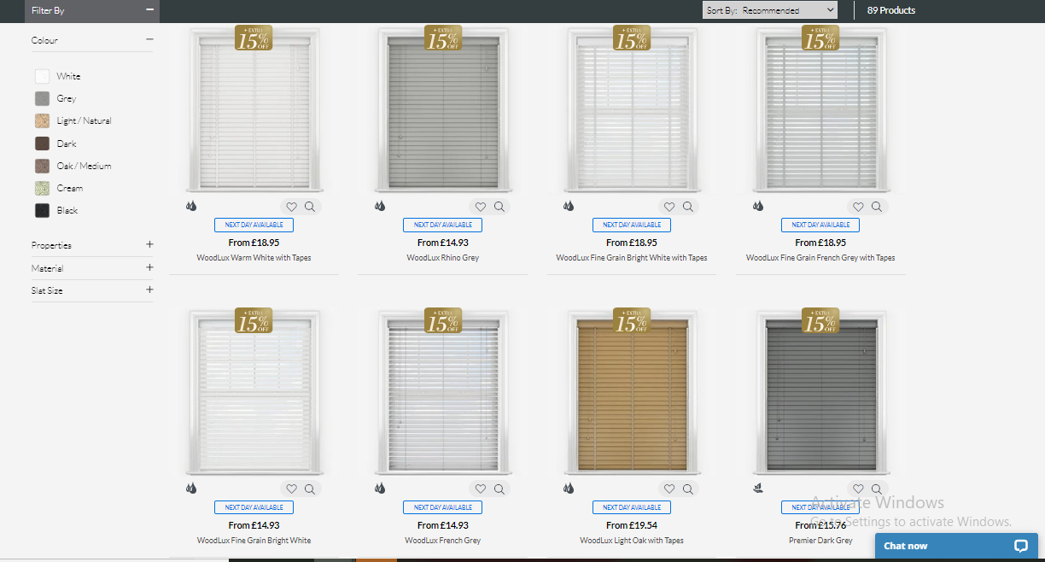The width and height of the screenshot is (1045, 562).
Task: Click droplet icon under Fine Grain Bright White with Tapes
Action: click(569, 206)
